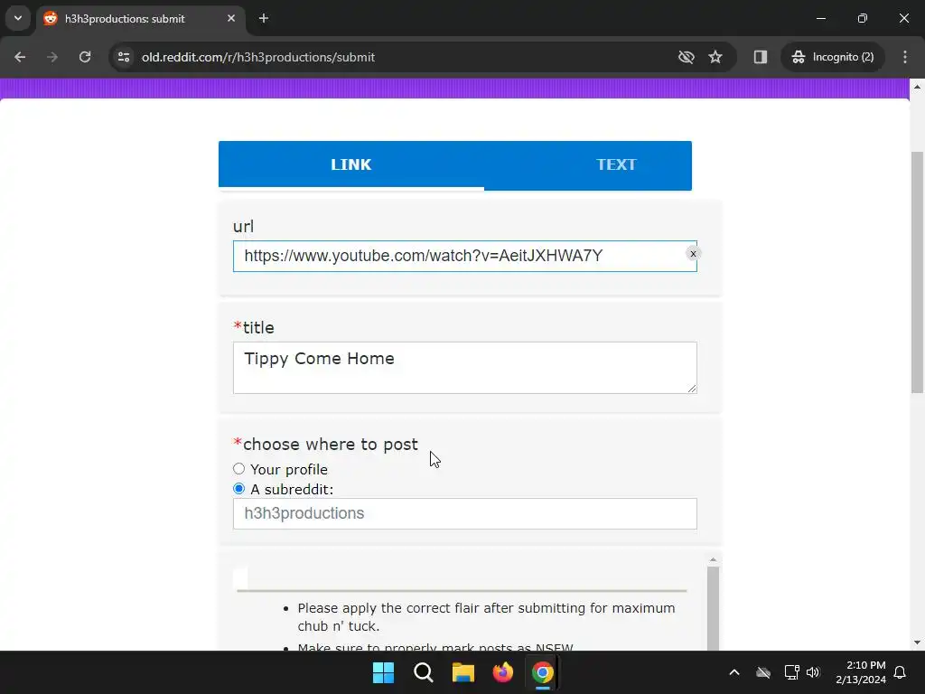Screen dimensions: 925x694
Task: Select the A subreddit radio option
Action: tap(238, 489)
